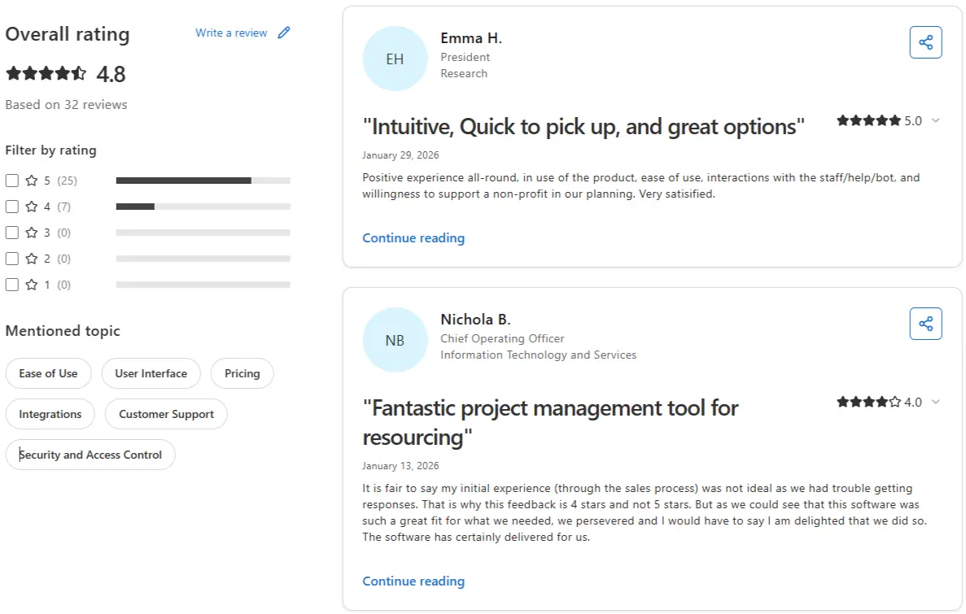
Task: Click the overall rating stars next to 4.8
Action: pyautogui.click(x=46, y=74)
